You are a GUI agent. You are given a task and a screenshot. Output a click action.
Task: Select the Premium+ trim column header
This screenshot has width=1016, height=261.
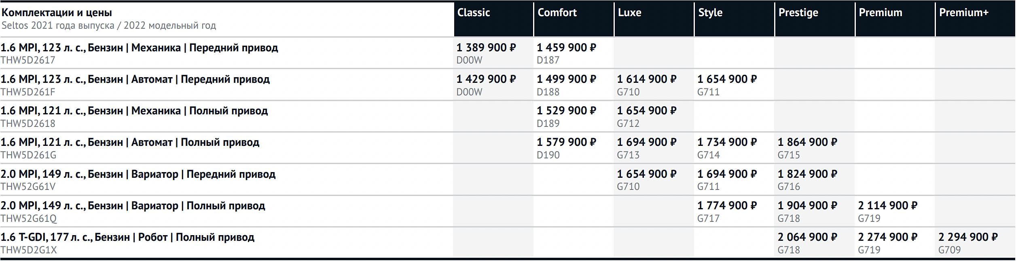click(x=963, y=13)
